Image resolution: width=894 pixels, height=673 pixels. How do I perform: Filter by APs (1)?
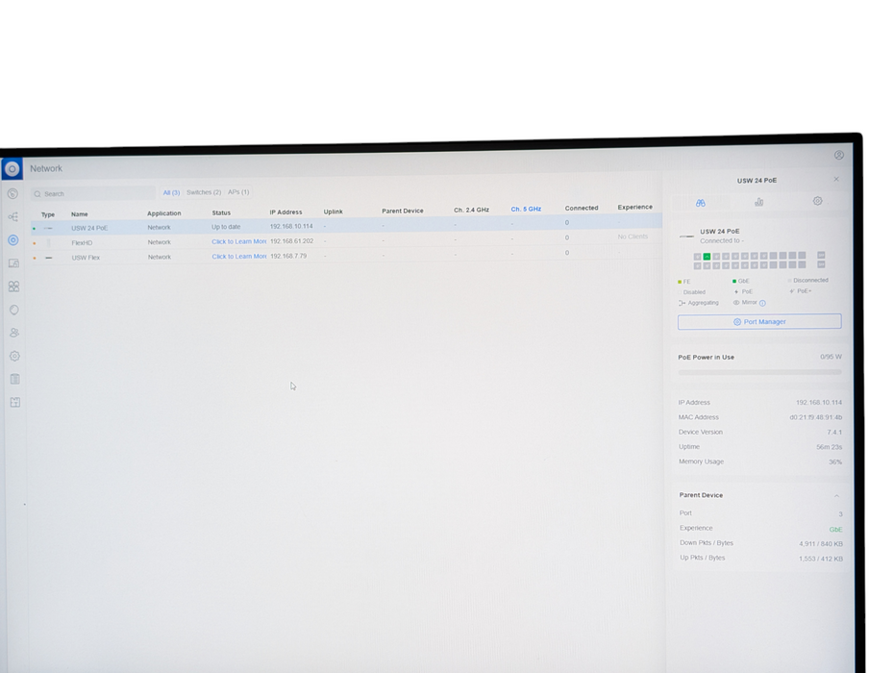click(238, 192)
